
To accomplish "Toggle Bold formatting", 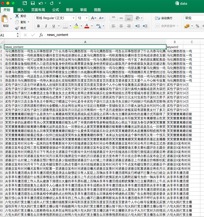I will [x=39, y=26].
